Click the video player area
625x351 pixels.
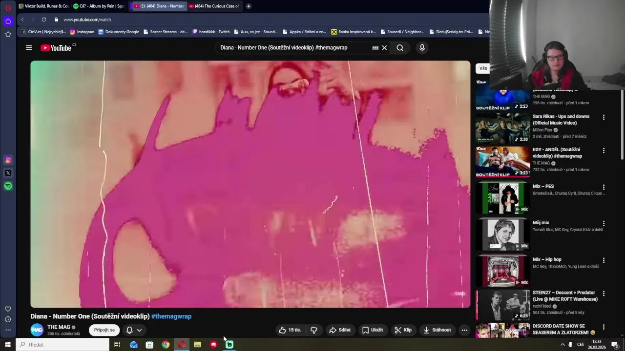[250, 184]
